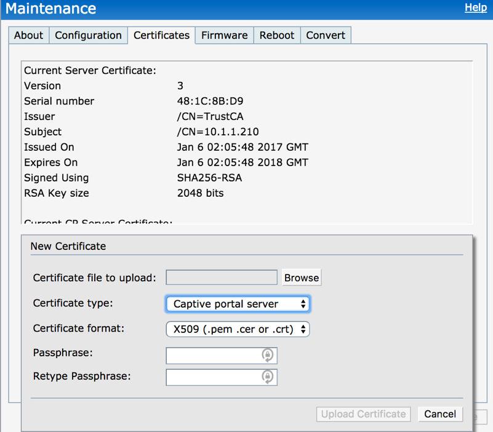Cancel the New Certificate dialog
The height and width of the screenshot is (432, 493).
point(439,414)
